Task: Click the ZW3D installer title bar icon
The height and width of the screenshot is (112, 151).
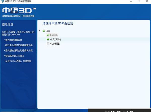Action: (3, 1)
